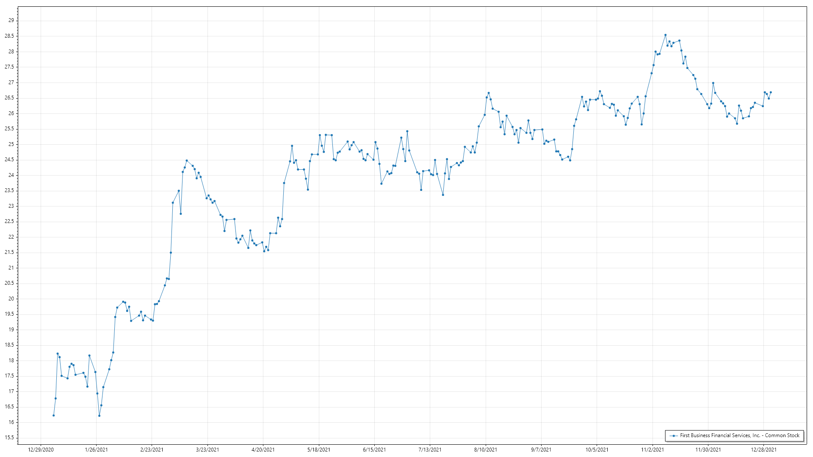813x457 pixels.
Task: Select the 22 y-axis value label
Action: pyautogui.click(x=11, y=237)
